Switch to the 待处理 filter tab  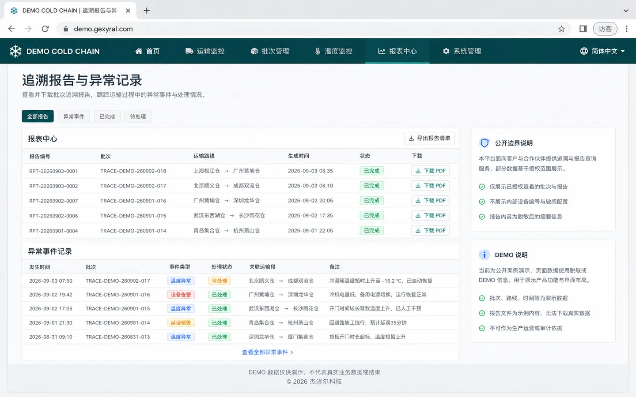(138, 116)
